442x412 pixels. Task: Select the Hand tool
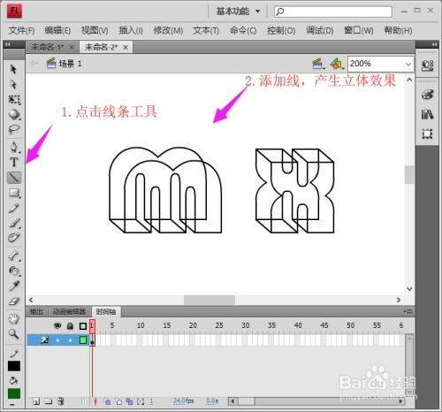[x=13, y=319]
